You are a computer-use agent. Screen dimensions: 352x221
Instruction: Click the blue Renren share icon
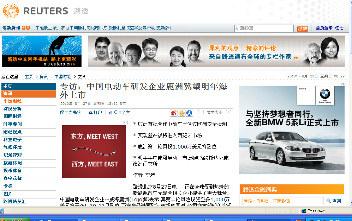(x=189, y=113)
